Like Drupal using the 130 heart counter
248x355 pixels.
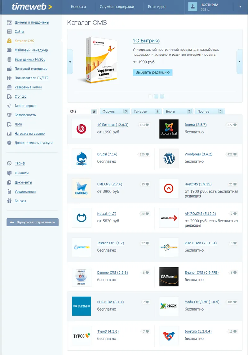pos(144,154)
